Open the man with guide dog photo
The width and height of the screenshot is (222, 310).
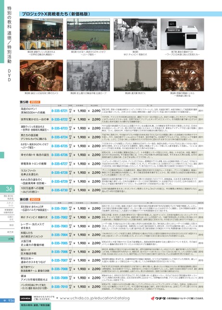136,34
